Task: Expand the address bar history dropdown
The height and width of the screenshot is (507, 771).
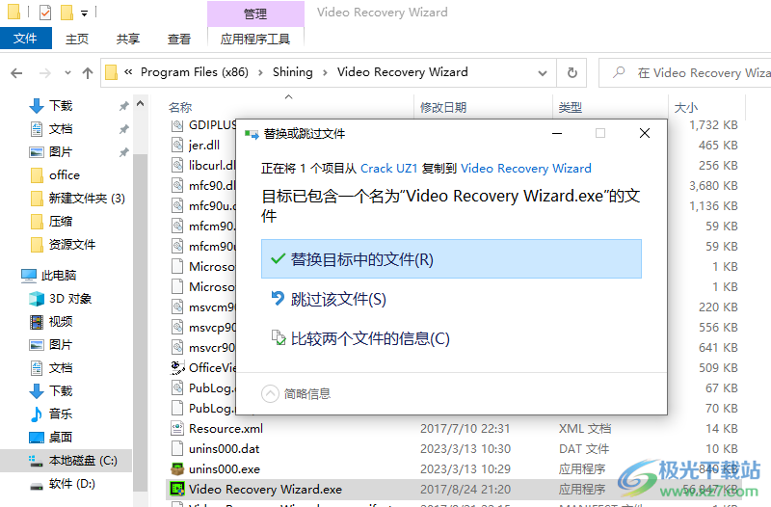Action: (543, 73)
